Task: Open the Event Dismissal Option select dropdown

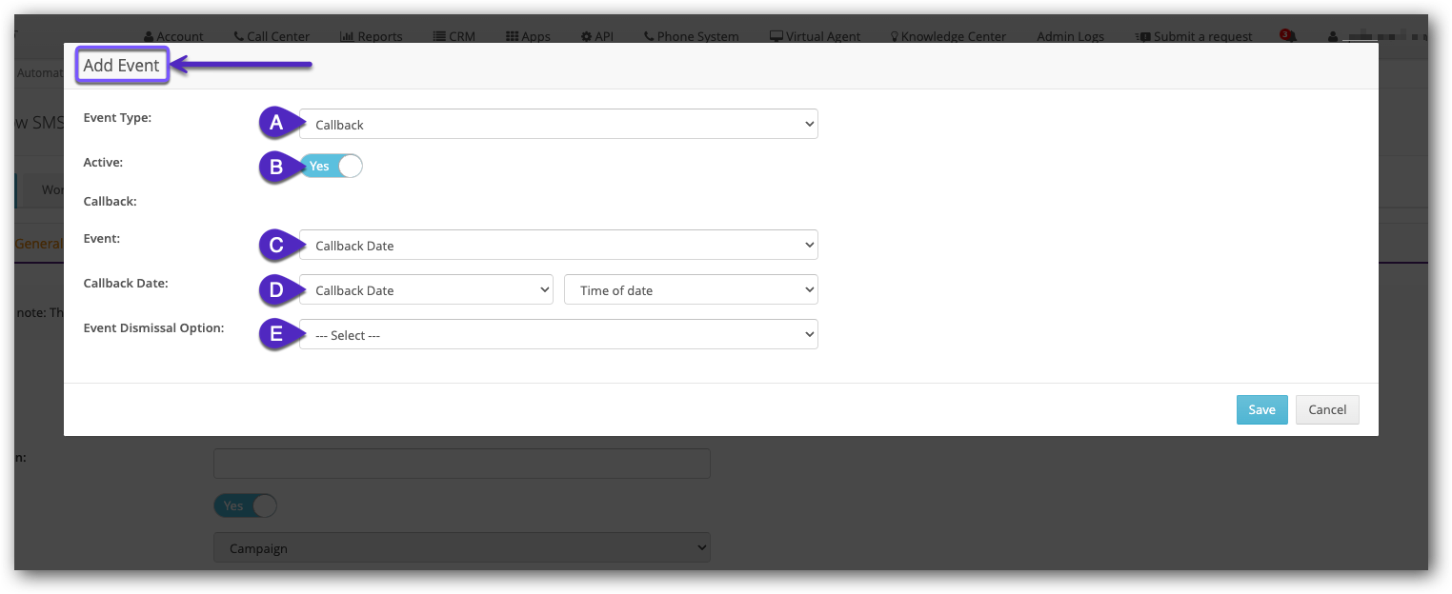Action: coord(558,334)
